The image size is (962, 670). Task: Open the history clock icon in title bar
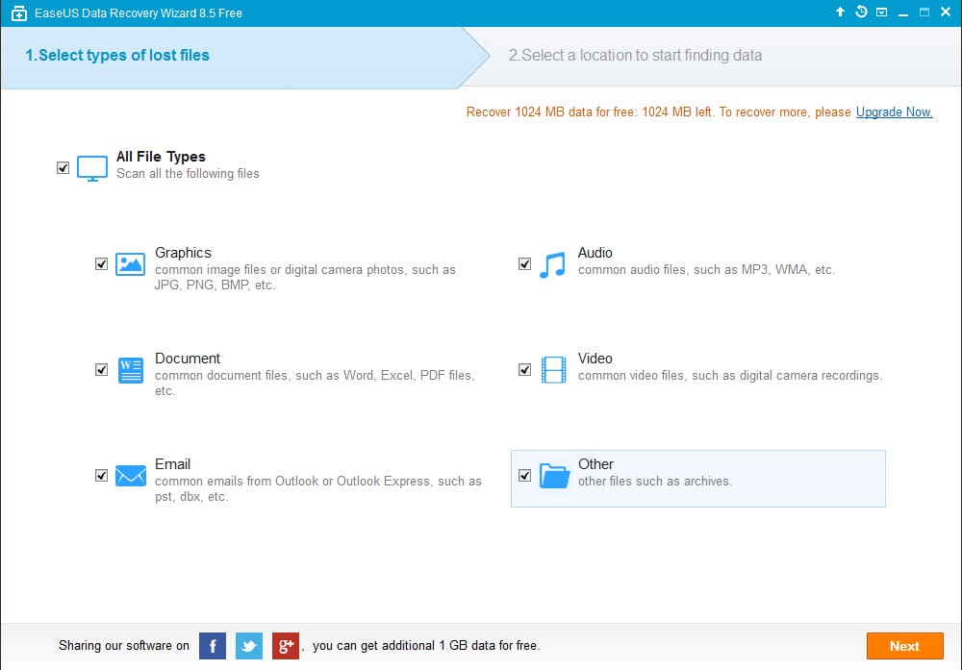(x=861, y=12)
